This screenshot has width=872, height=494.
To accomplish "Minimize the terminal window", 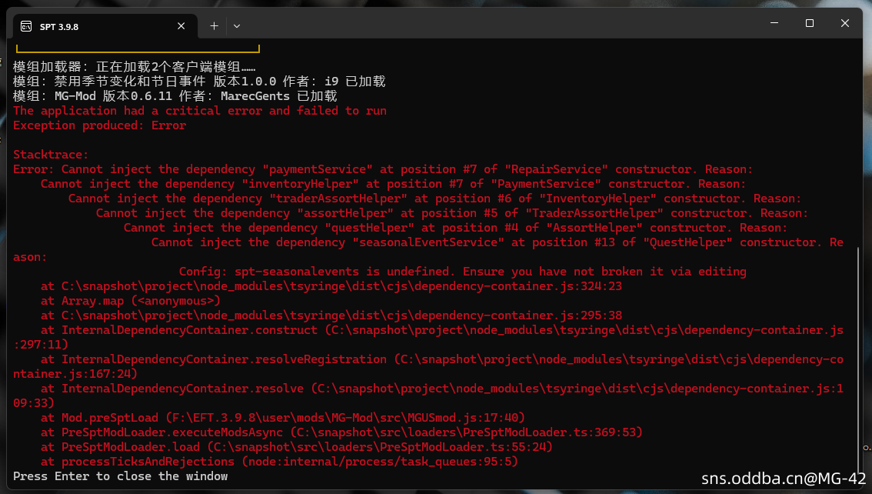I will coord(774,24).
